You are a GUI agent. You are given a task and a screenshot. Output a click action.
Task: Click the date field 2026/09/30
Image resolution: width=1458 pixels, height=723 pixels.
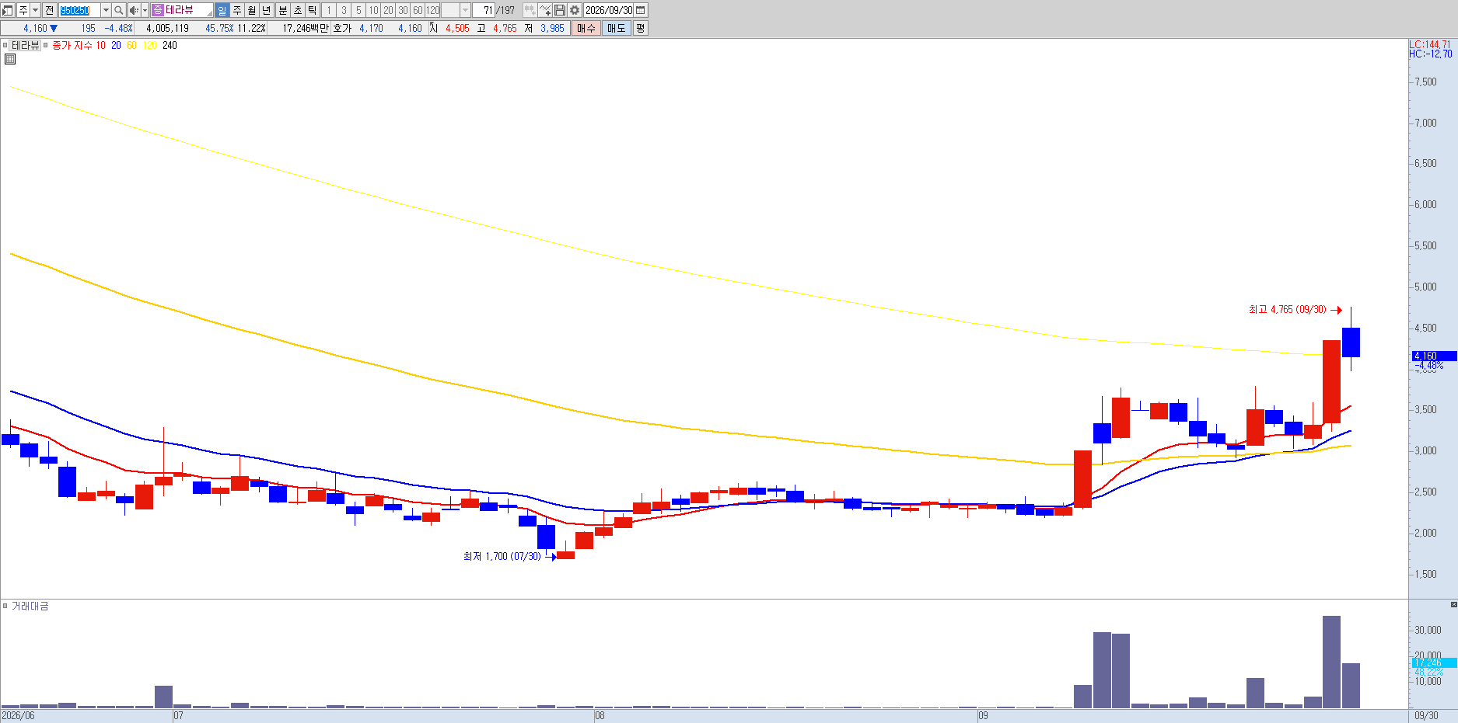point(609,10)
